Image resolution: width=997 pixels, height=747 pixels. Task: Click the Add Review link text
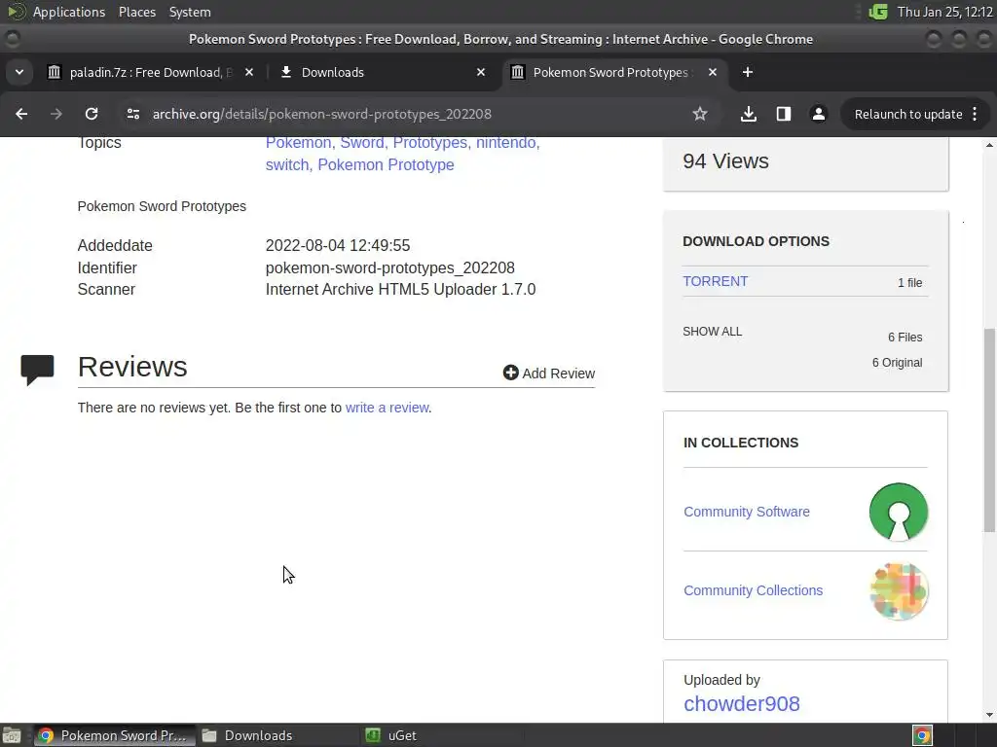click(x=558, y=373)
